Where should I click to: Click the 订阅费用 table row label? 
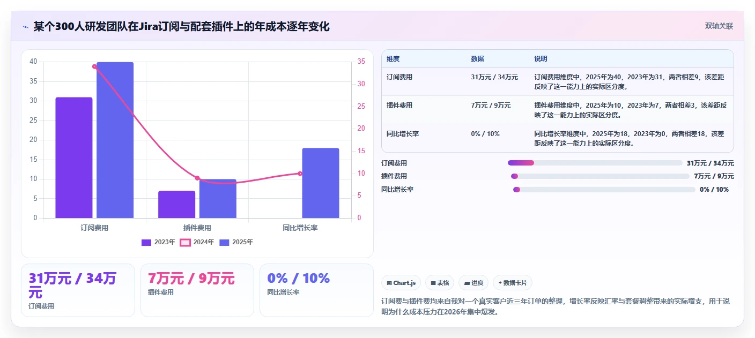(x=399, y=77)
